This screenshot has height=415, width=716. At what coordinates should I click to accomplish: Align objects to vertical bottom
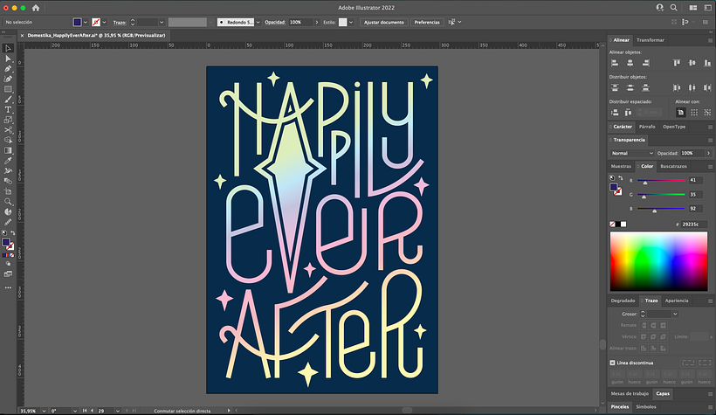tap(707, 63)
